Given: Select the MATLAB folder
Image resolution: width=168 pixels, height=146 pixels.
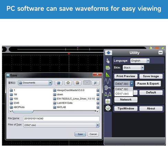Looking at the screenshot, I should 60,107.
